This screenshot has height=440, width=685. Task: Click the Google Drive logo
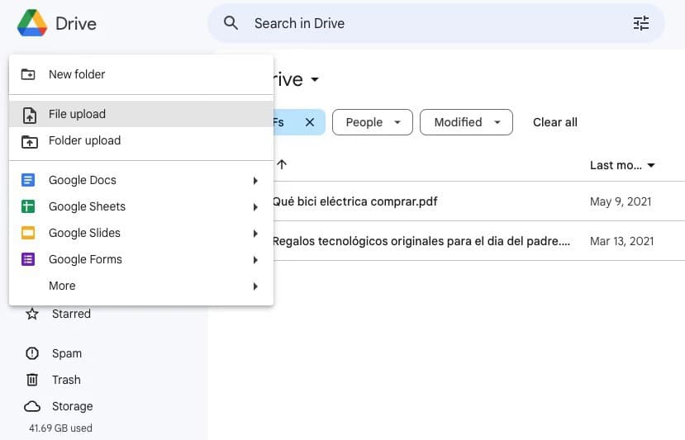[32, 23]
